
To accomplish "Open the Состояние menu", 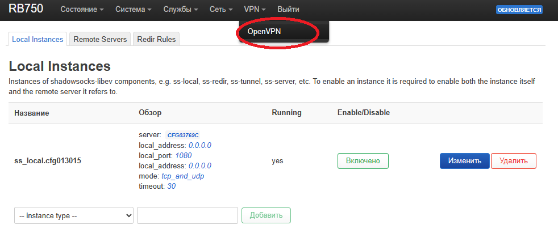I will 82,10.
